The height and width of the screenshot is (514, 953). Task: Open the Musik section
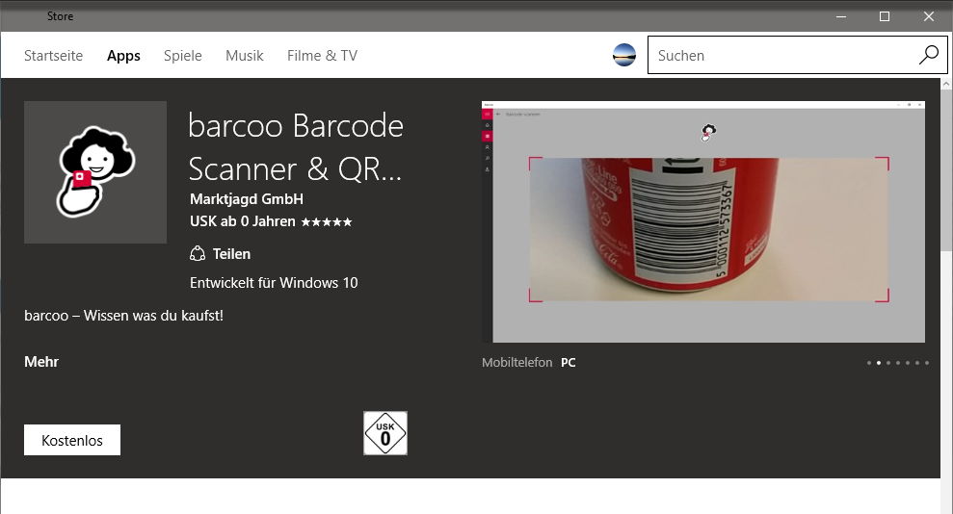pos(245,55)
